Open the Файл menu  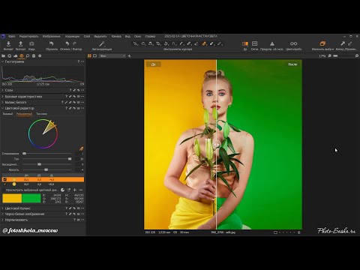coord(12,37)
